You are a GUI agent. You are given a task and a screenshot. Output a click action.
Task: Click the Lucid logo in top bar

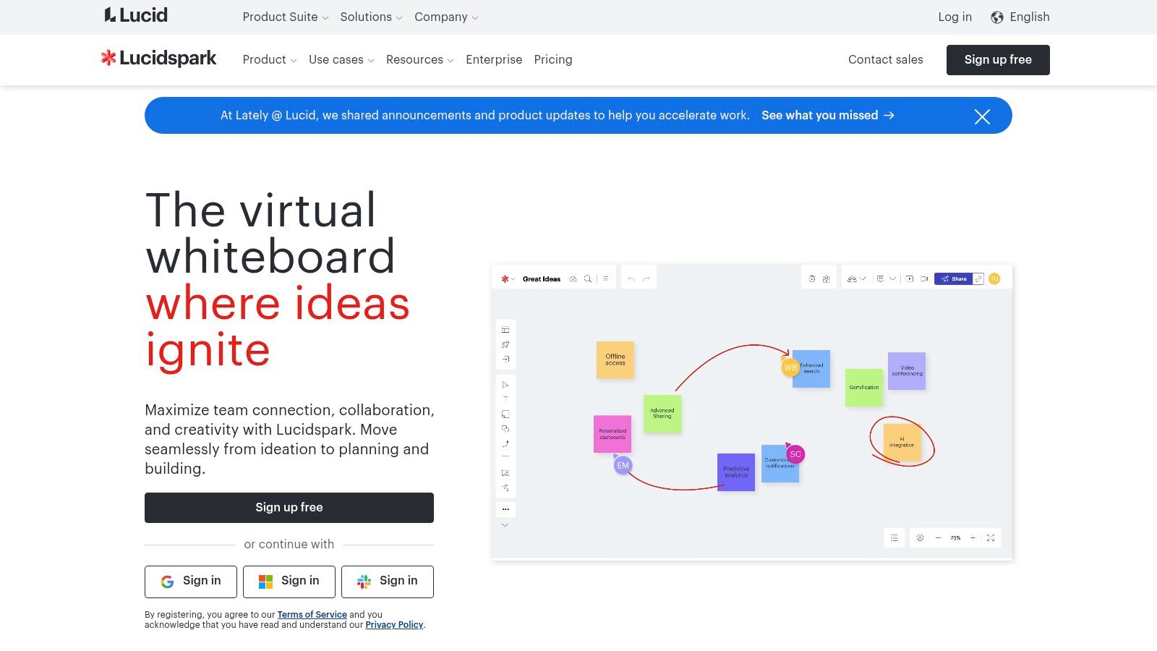pyautogui.click(x=136, y=15)
